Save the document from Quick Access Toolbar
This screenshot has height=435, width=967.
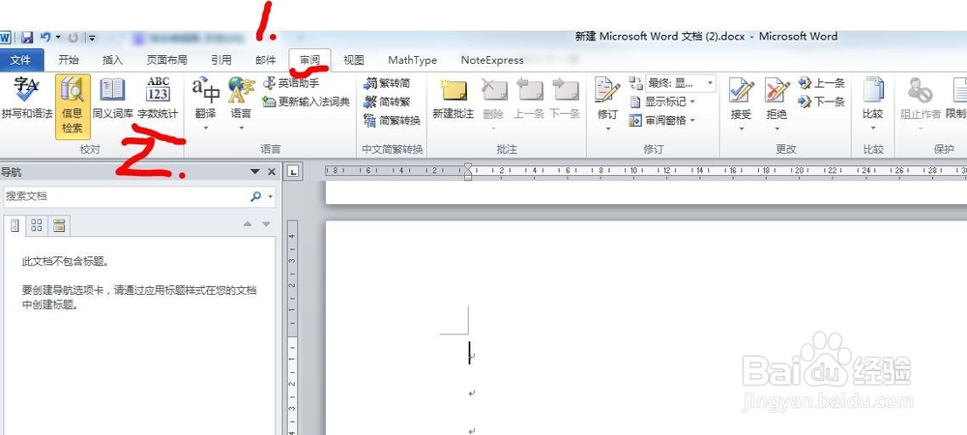[x=26, y=38]
